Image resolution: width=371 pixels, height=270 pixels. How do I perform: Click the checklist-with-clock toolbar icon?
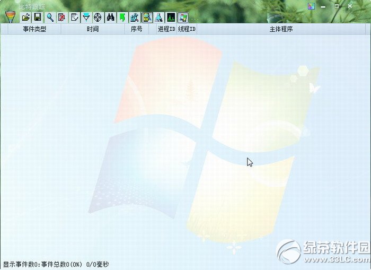(x=74, y=18)
